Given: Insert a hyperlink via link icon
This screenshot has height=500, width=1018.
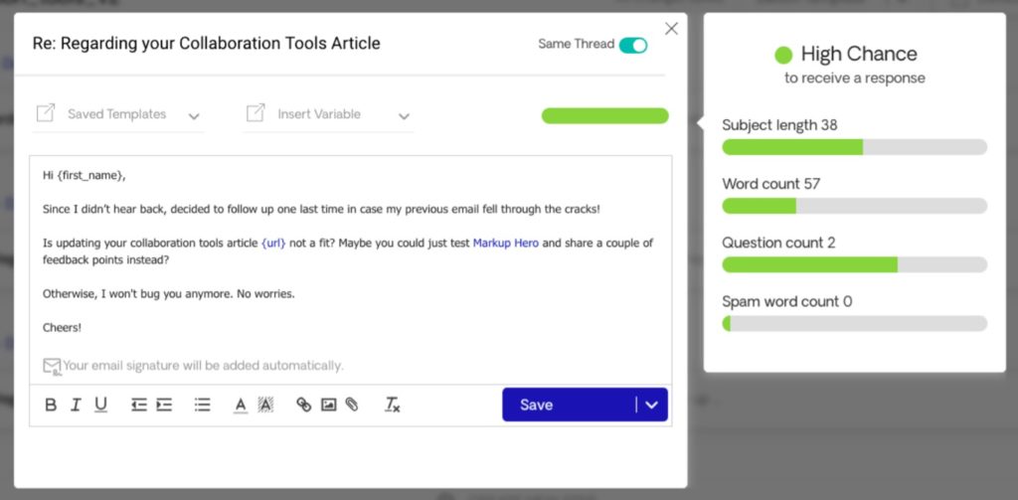Looking at the screenshot, I should click(x=304, y=405).
